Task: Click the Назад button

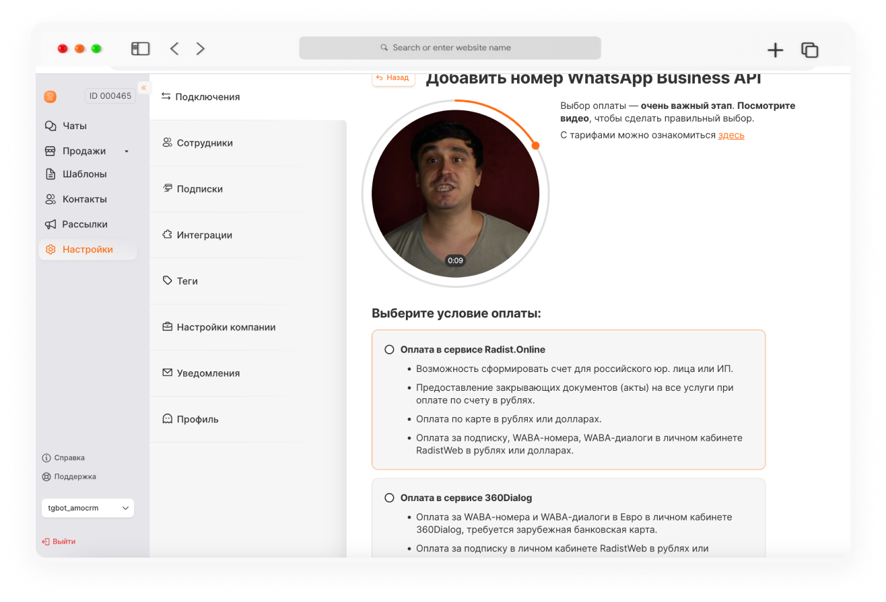Action: (x=393, y=78)
